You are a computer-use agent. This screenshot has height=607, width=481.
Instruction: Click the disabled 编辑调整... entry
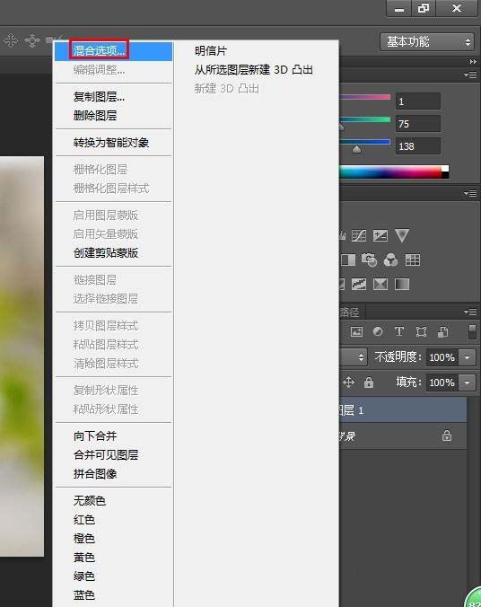click(113, 70)
